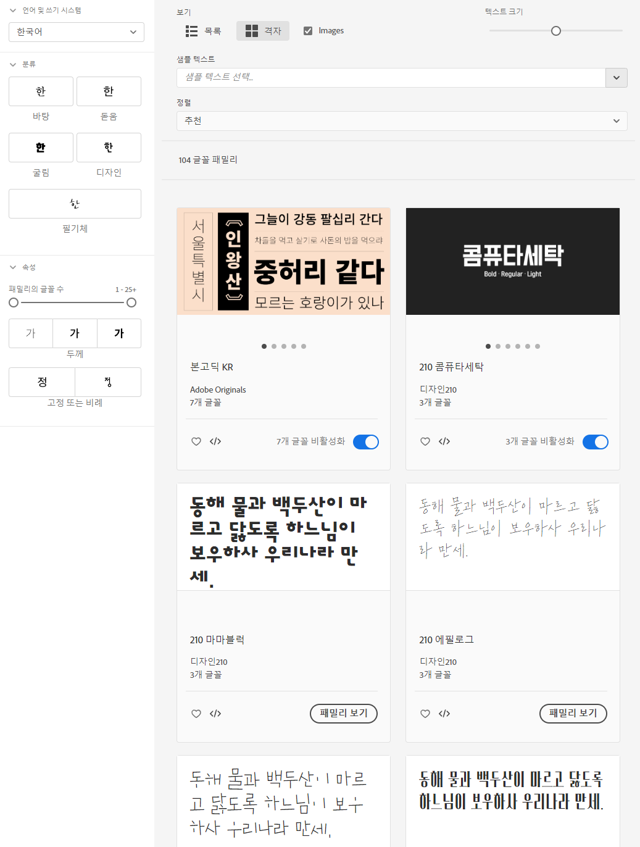Image resolution: width=640 pixels, height=847 pixels.
Task: Open the 210 콤퓨타세탁 family name link
Action: click(451, 367)
